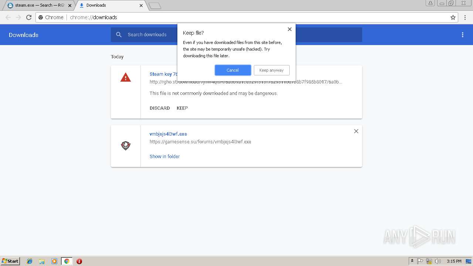Open the Steam key download link
Image resolution: width=473 pixels, height=266 pixels.
(163, 74)
